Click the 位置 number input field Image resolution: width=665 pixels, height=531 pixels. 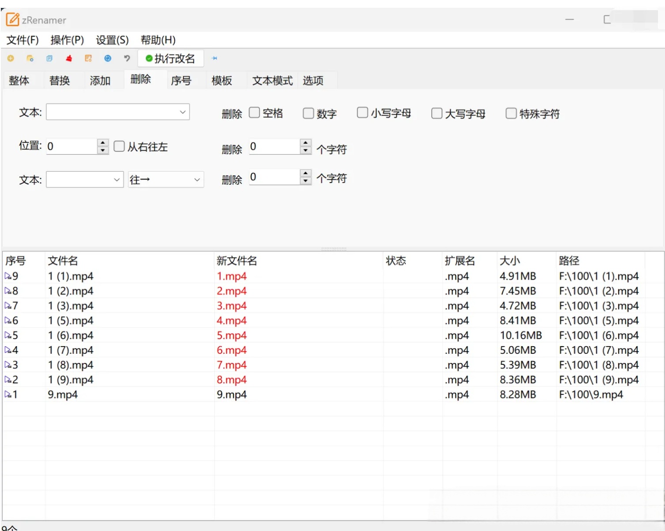click(x=71, y=146)
